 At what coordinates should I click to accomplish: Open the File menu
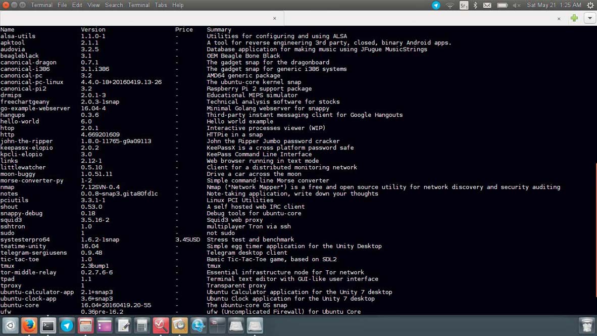click(62, 5)
